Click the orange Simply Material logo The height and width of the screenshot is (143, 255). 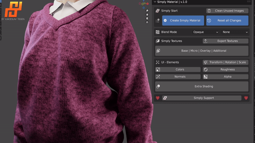(x=11, y=9)
